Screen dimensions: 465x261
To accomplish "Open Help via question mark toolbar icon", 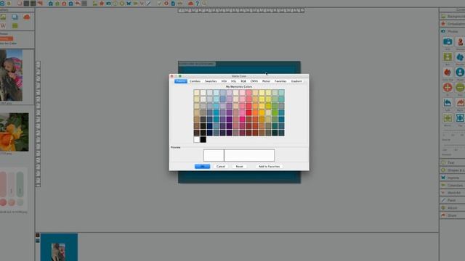I will (197, 4).
